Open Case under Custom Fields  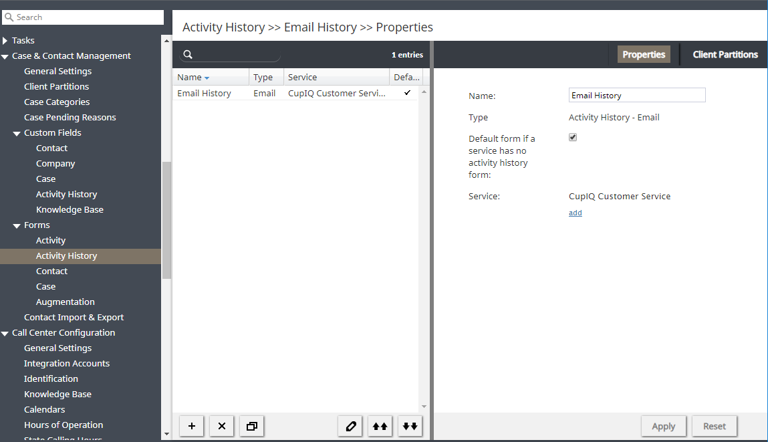click(45, 179)
